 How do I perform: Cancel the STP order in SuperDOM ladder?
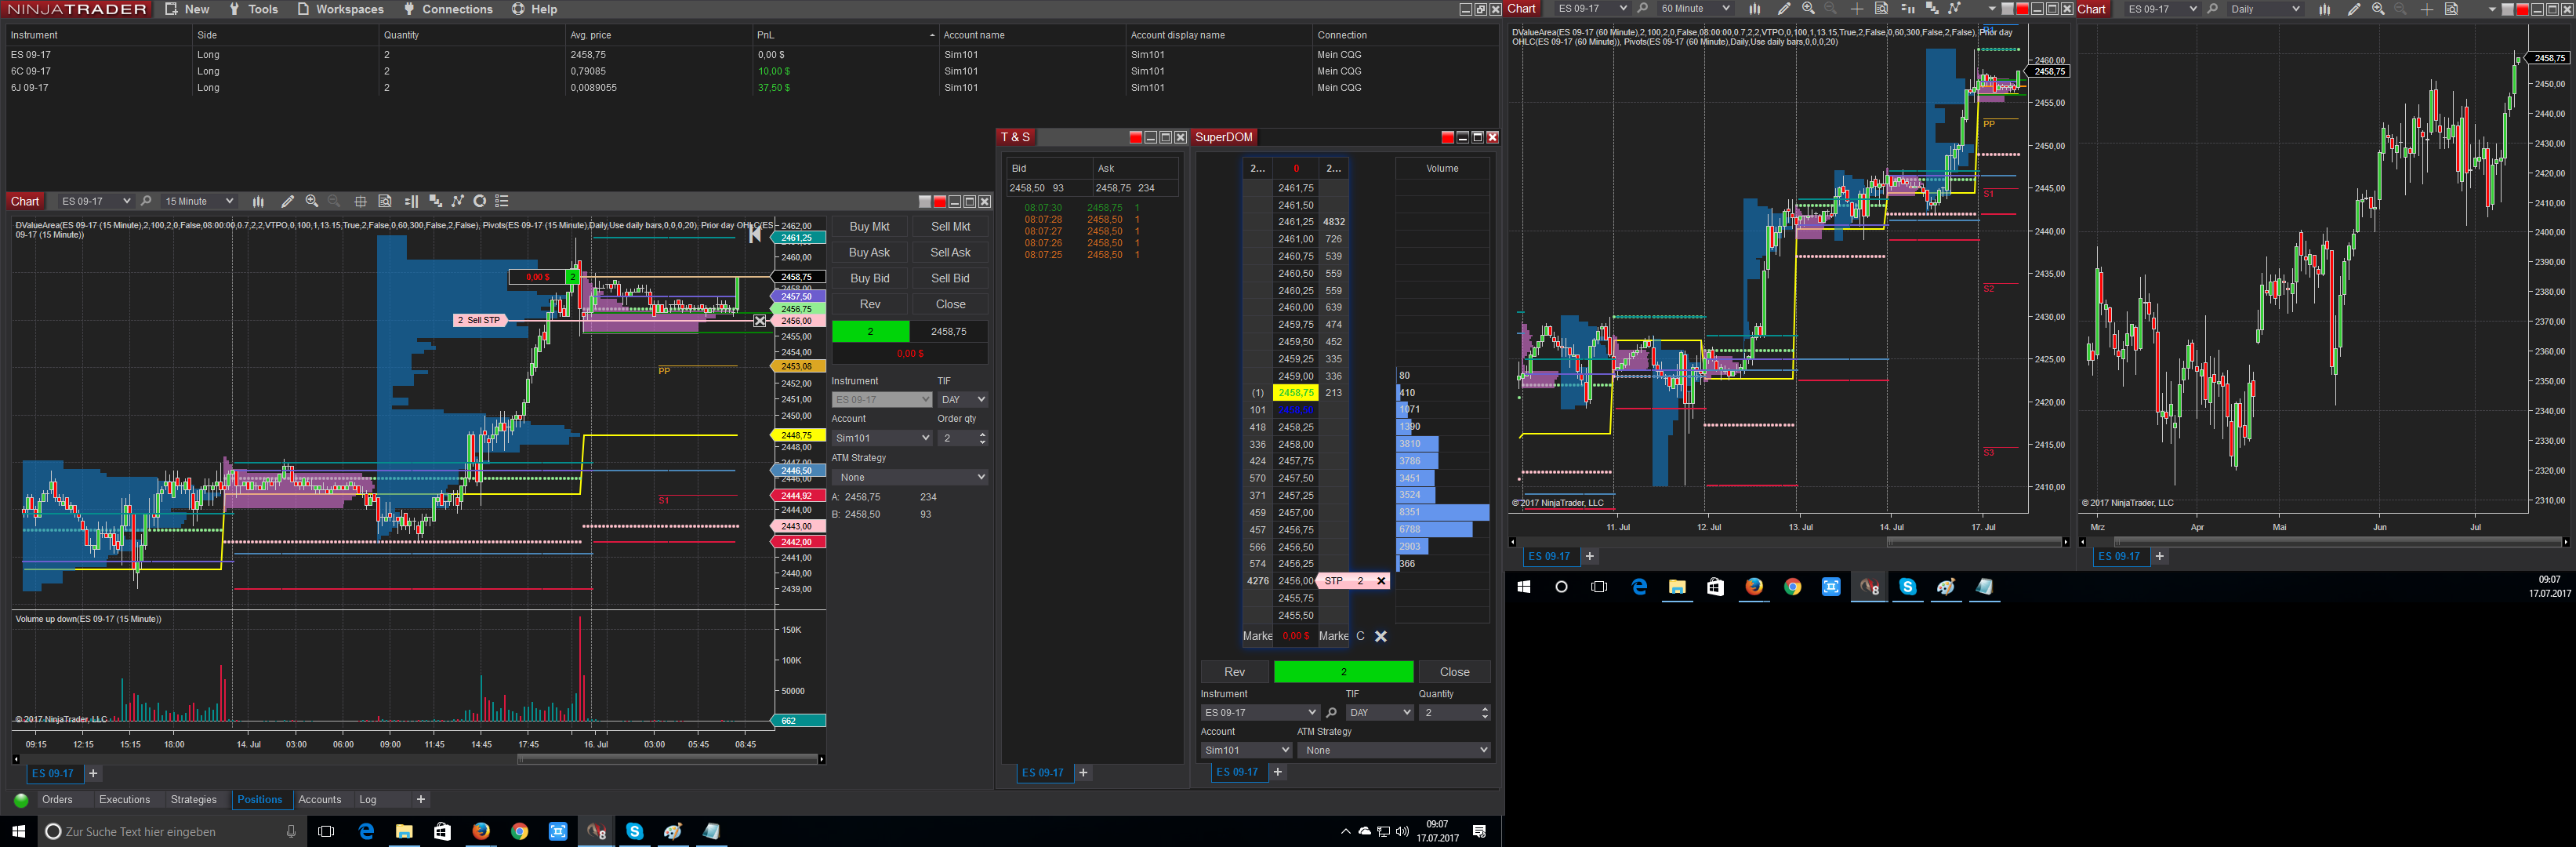[1381, 581]
